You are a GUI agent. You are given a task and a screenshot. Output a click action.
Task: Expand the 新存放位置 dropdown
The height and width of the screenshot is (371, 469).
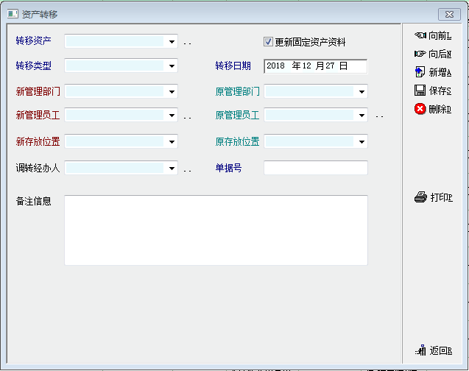click(x=172, y=141)
